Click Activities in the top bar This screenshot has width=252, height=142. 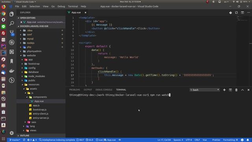click(6, 2)
